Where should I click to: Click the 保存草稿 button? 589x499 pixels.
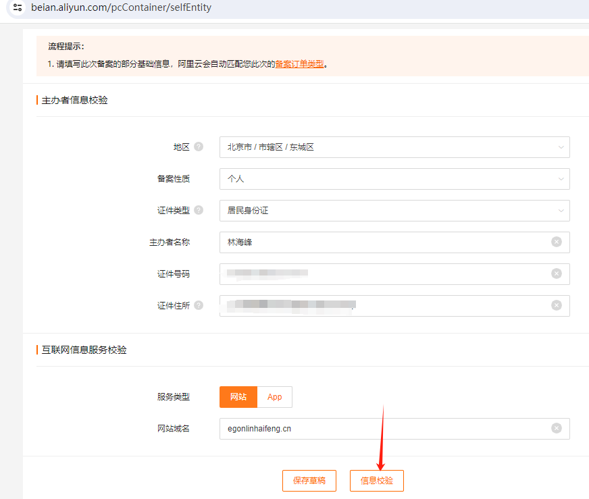[309, 480]
